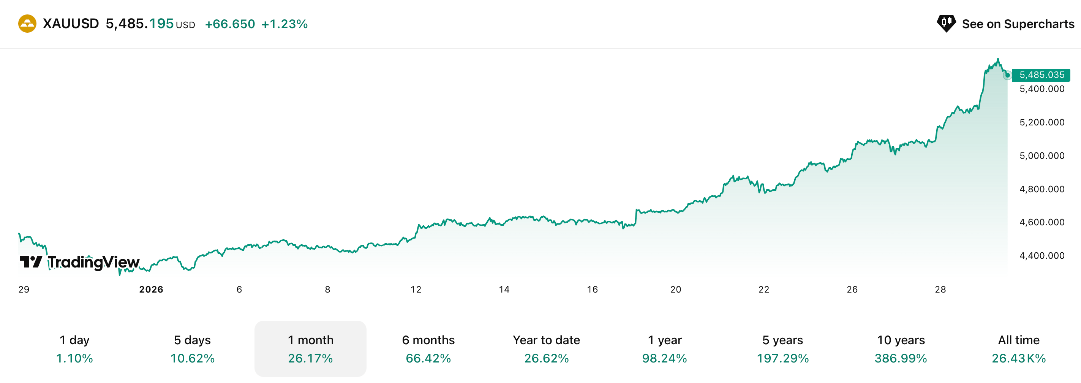Click the current price label 5,485.035
Image resolution: width=1081 pixels, height=383 pixels.
1041,75
